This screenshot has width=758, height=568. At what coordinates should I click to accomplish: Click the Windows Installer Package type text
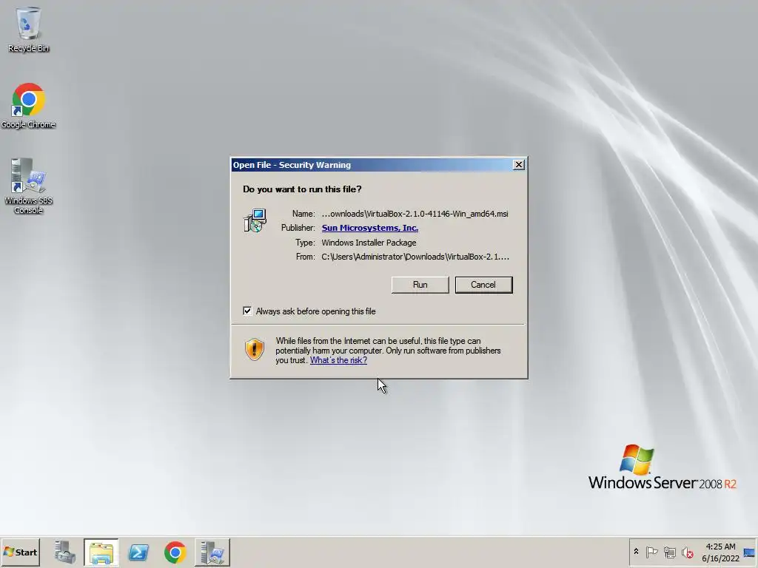[x=369, y=243]
